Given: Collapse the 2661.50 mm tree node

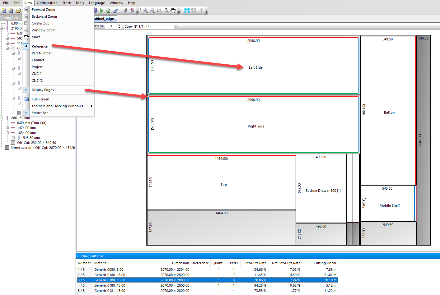Looking at the screenshot, I should coord(2,118).
